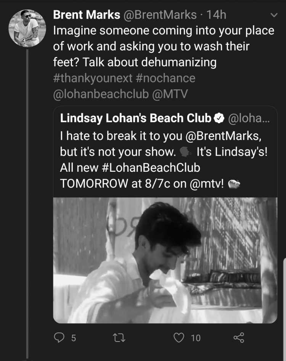
Task: Open the #nochance hashtag
Action: coord(165,78)
